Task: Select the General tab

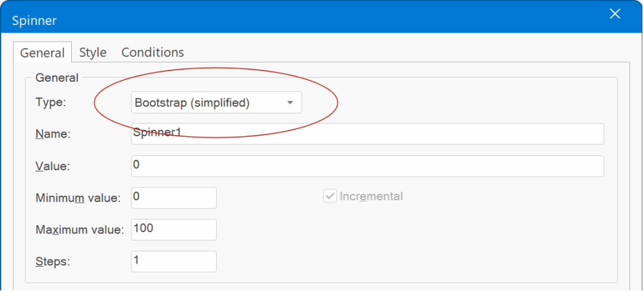Action: point(42,52)
